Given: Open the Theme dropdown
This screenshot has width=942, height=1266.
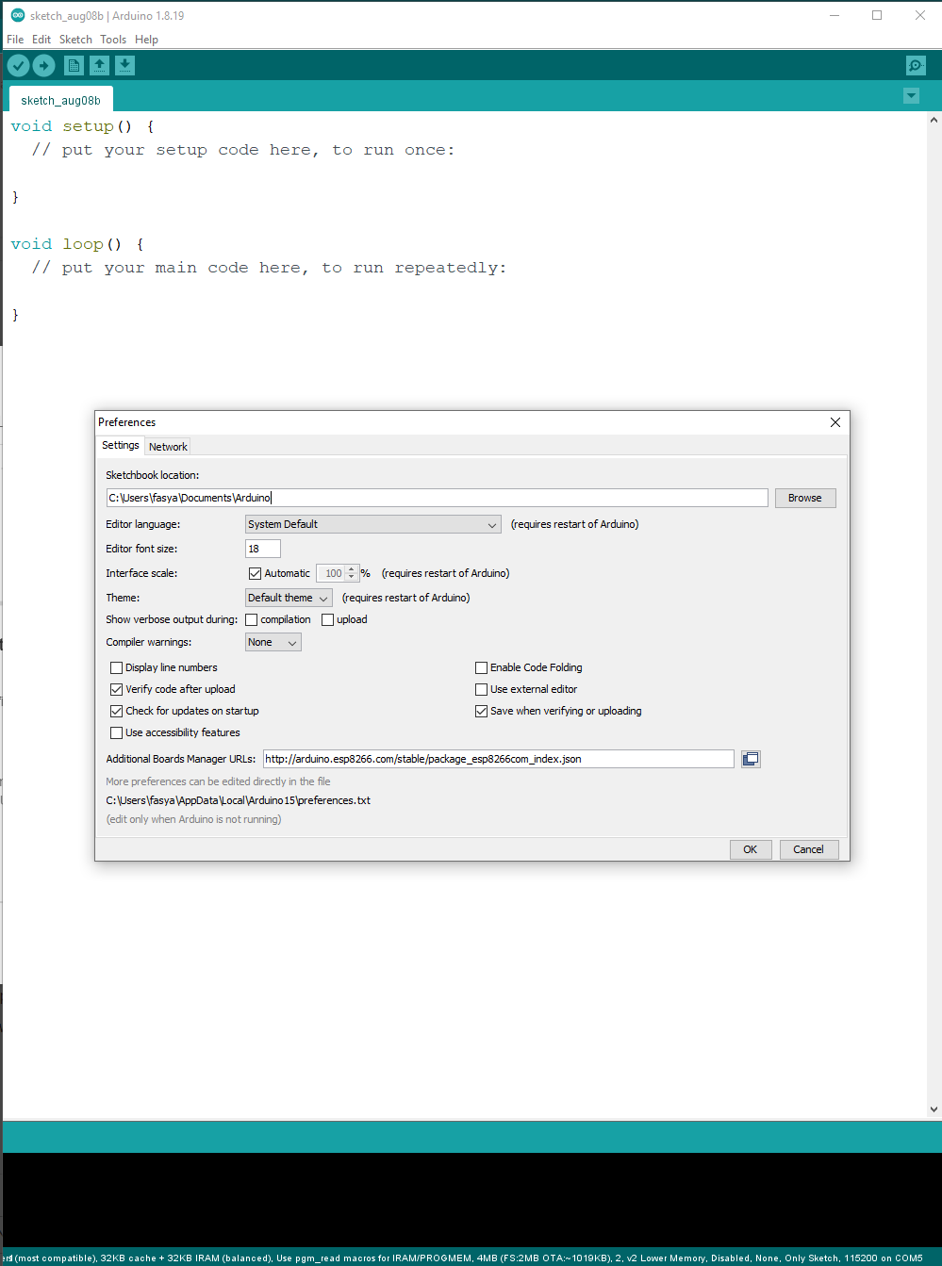Looking at the screenshot, I should click(289, 598).
